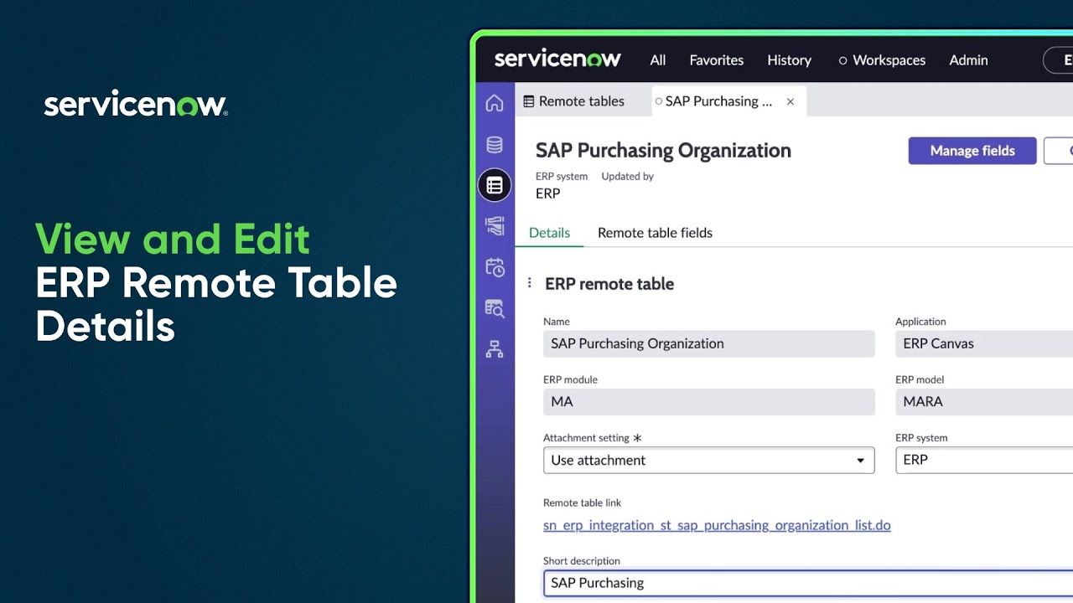Image resolution: width=1073 pixels, height=603 pixels.
Task: Click the Name field showing SAP Purchasing Organization
Action: pos(708,343)
